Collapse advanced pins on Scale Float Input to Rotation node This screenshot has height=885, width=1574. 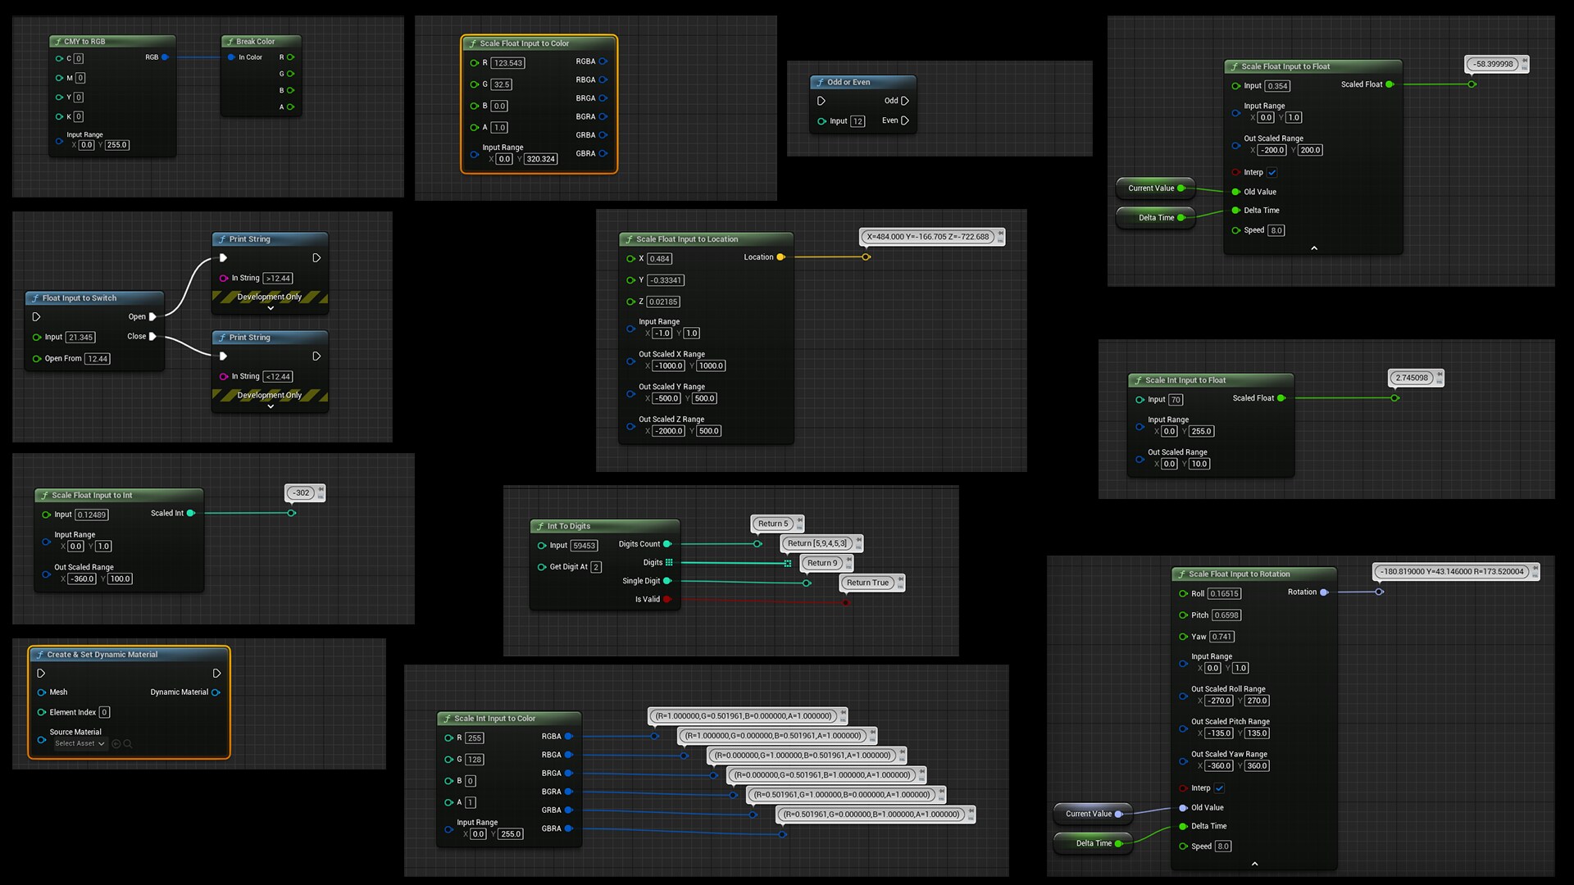1254,864
